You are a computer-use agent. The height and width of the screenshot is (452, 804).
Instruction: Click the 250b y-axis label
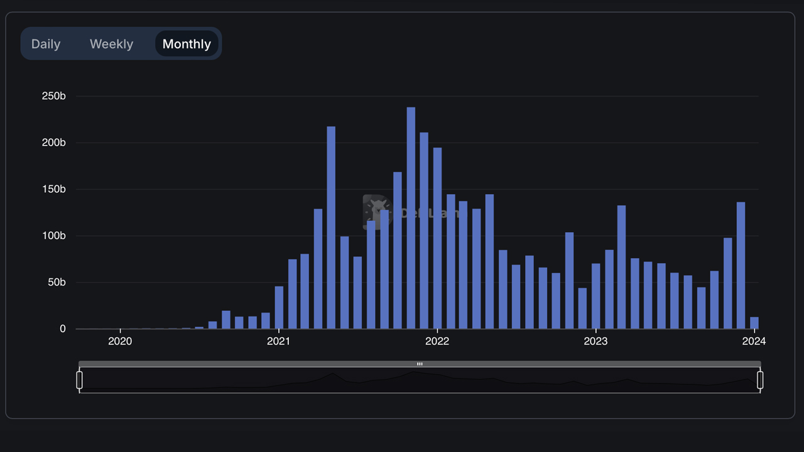[53, 96]
